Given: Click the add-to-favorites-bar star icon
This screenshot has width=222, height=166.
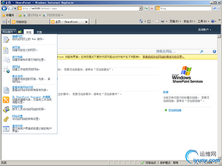Looking at the screenshot, I should tap(20, 15).
